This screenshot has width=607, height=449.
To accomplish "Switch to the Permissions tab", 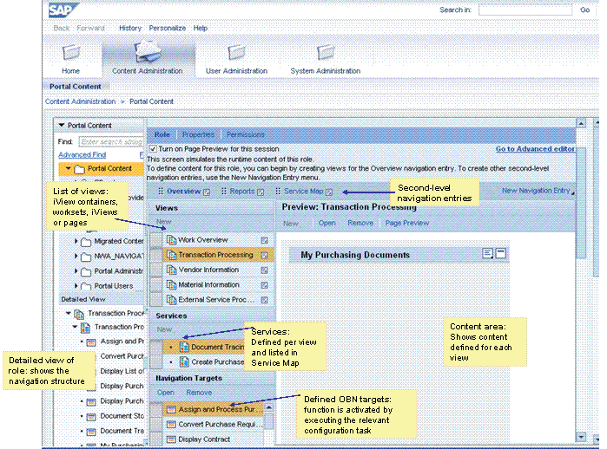I will pyautogui.click(x=246, y=134).
